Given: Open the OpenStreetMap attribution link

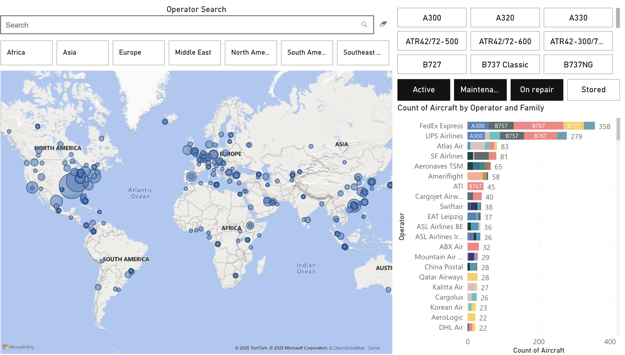Looking at the screenshot, I should 347,348.
